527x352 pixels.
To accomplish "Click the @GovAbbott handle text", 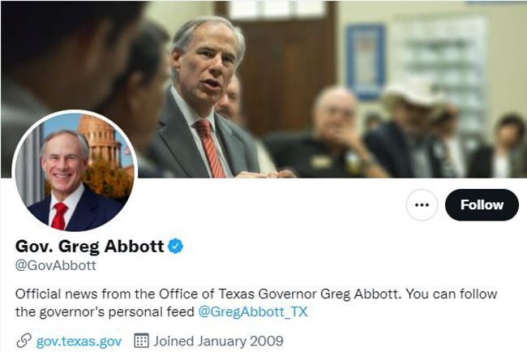I will pyautogui.click(x=56, y=265).
